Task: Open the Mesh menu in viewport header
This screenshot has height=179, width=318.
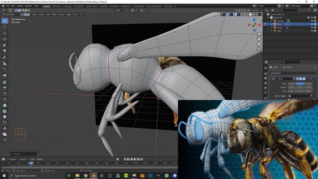Action: coord(54,14)
